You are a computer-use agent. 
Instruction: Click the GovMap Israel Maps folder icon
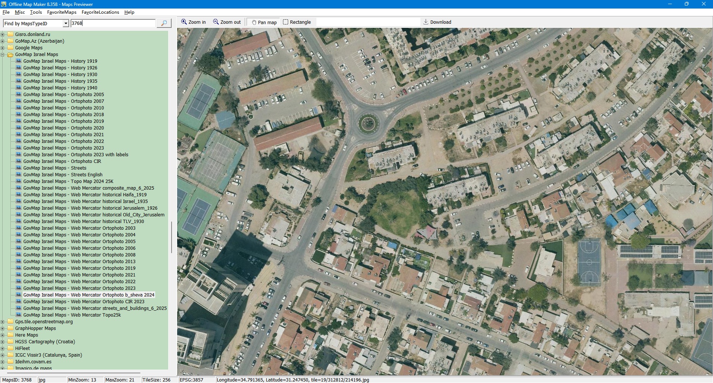coord(10,55)
